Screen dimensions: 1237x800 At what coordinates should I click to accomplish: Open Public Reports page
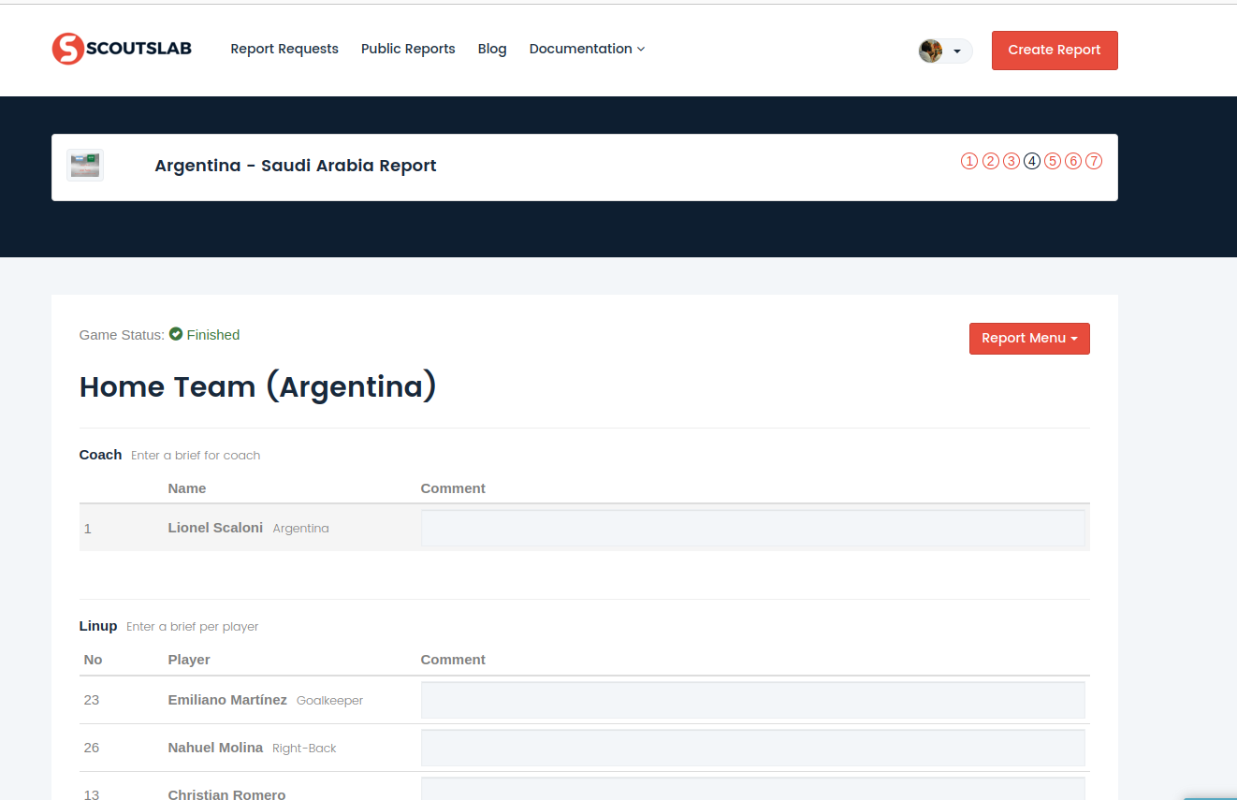point(408,49)
